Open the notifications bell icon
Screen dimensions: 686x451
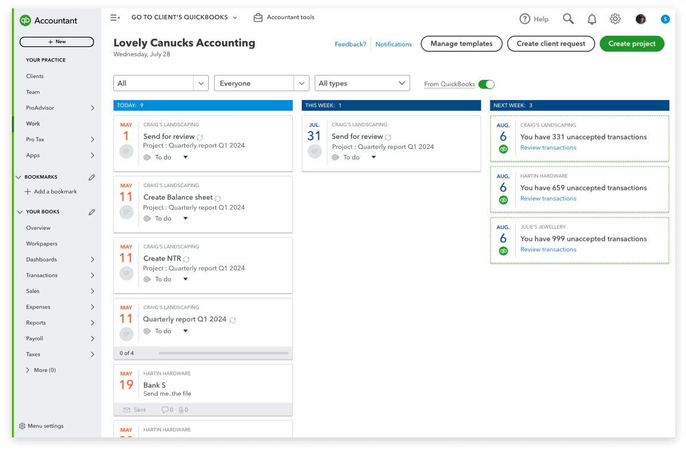pos(592,19)
